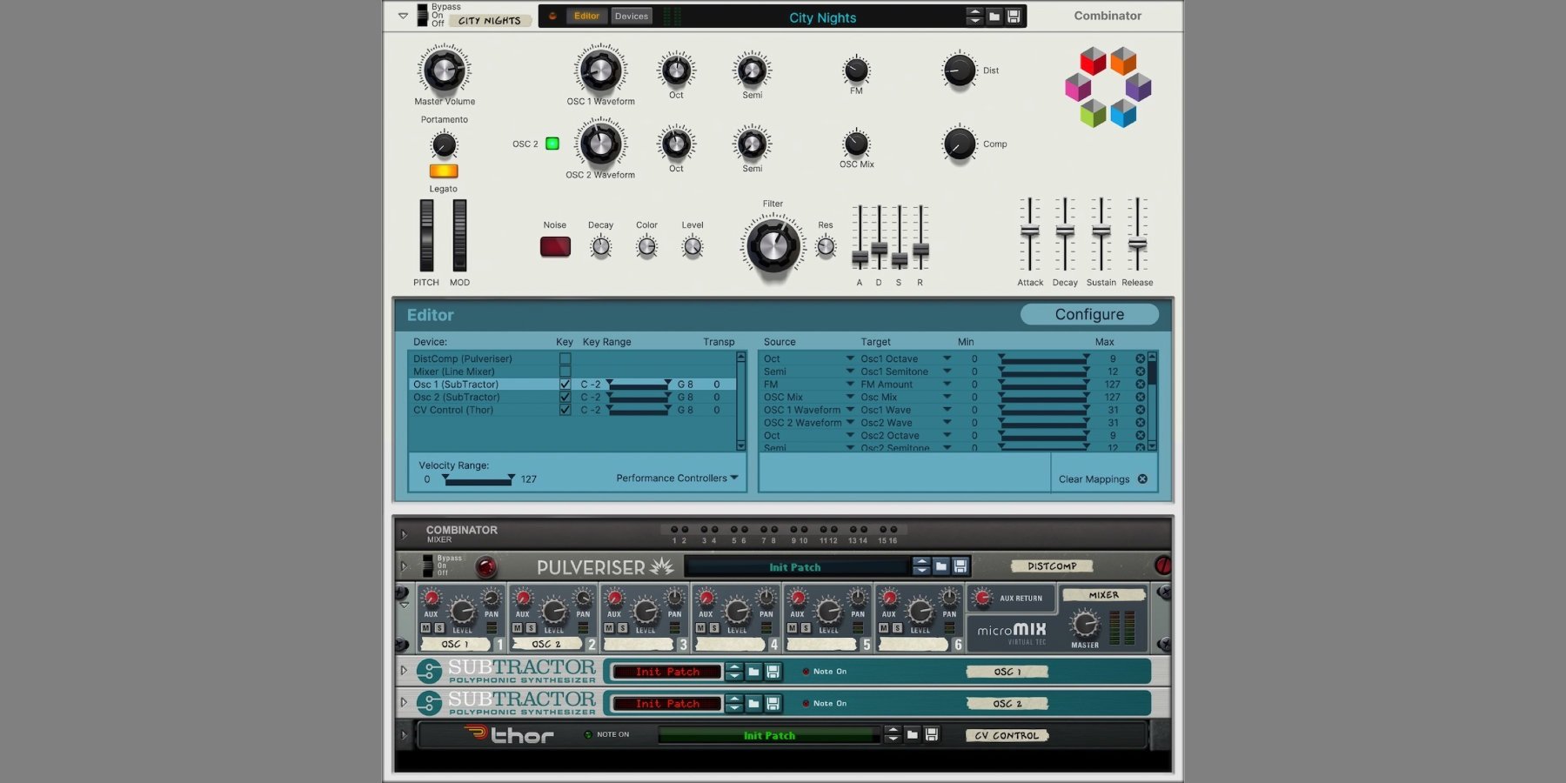Expand the first SubTractor device labeled OSC 1

[404, 671]
